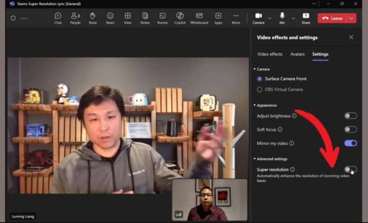
Task: Turn off the Mirror my video toggle
Action: click(351, 143)
